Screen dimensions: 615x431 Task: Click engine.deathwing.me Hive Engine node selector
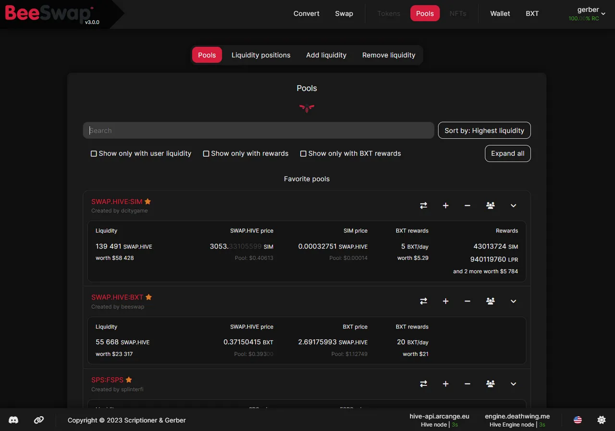(517, 420)
